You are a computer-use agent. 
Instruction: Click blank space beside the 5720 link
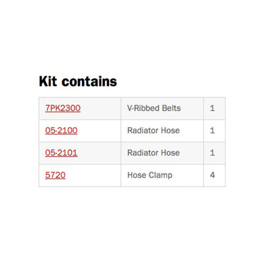coord(93,175)
